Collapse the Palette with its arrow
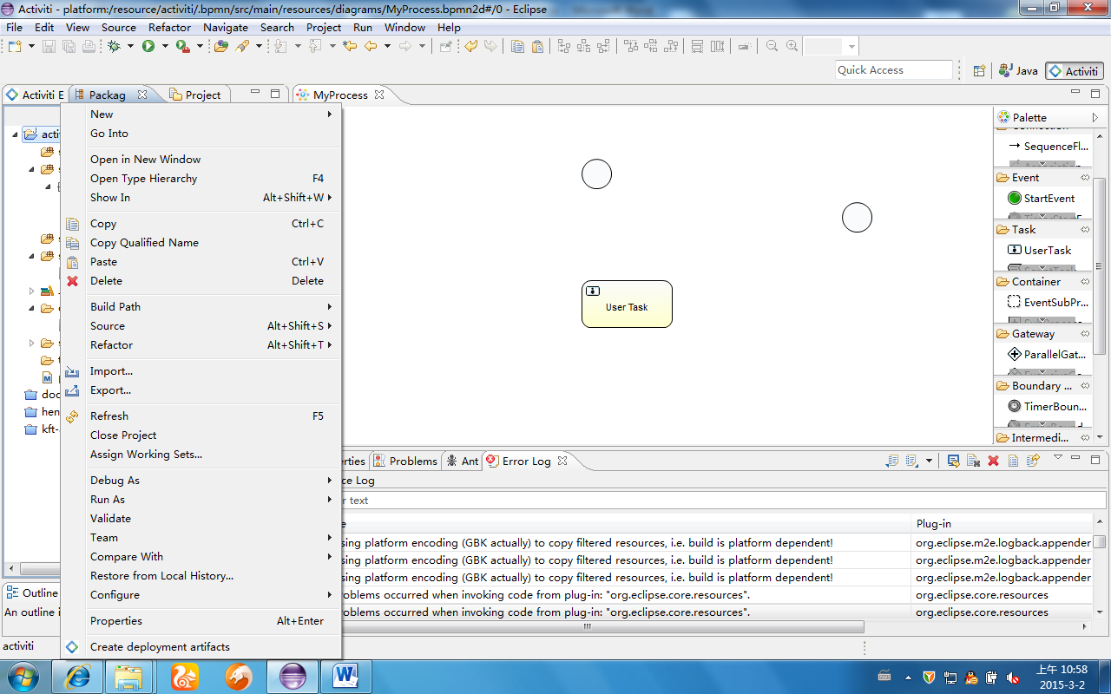The width and height of the screenshot is (1111, 694). pos(1095,117)
